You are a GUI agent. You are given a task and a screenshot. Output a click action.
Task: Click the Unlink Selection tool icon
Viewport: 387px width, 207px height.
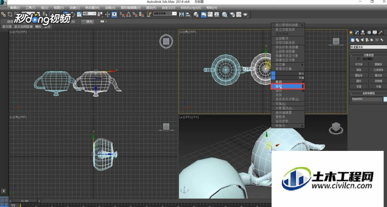point(10,14)
